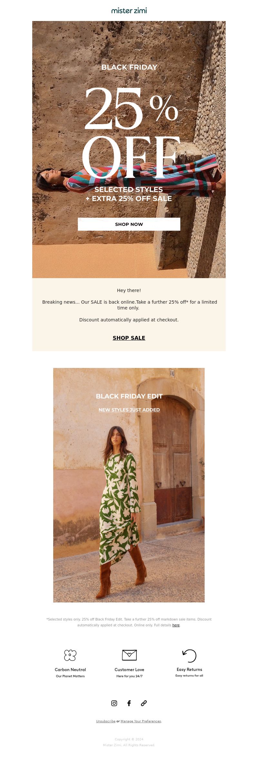Open Manage Your Preferences link
The height and width of the screenshot is (773, 258).
141,721
